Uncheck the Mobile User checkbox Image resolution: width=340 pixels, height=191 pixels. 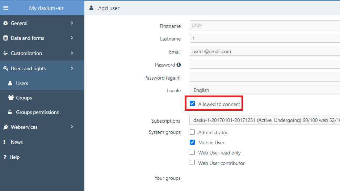pyautogui.click(x=192, y=142)
